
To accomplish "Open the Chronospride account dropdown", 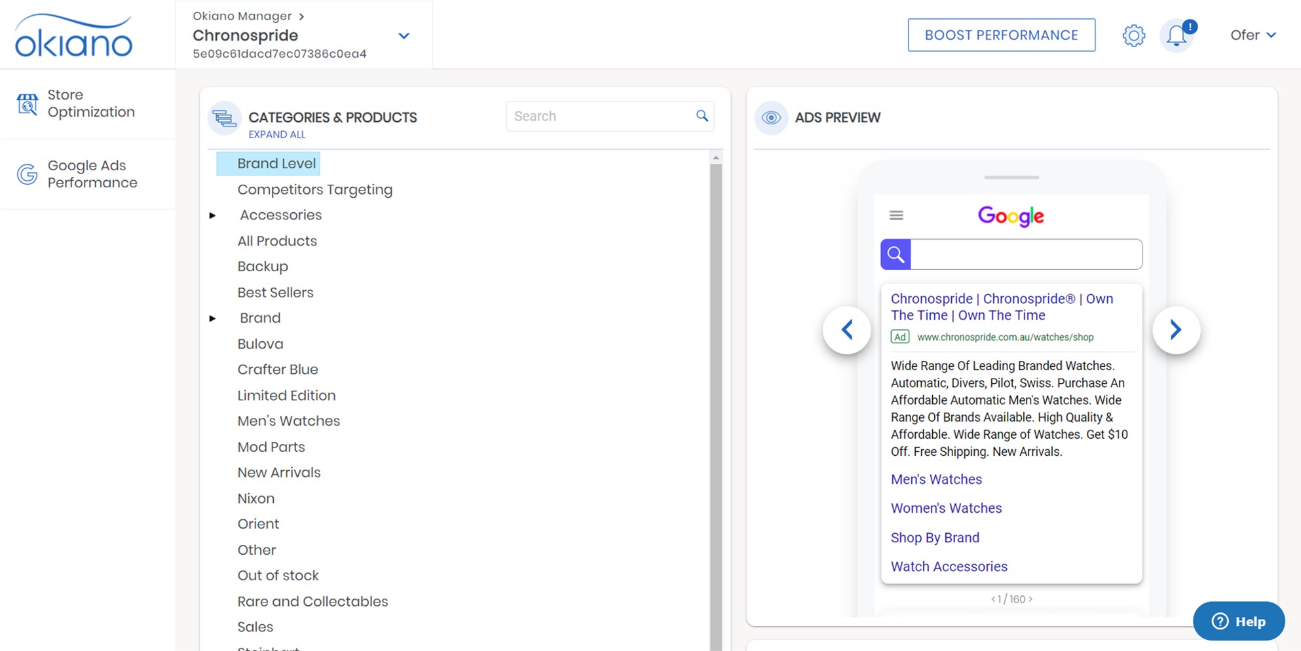I will (404, 36).
